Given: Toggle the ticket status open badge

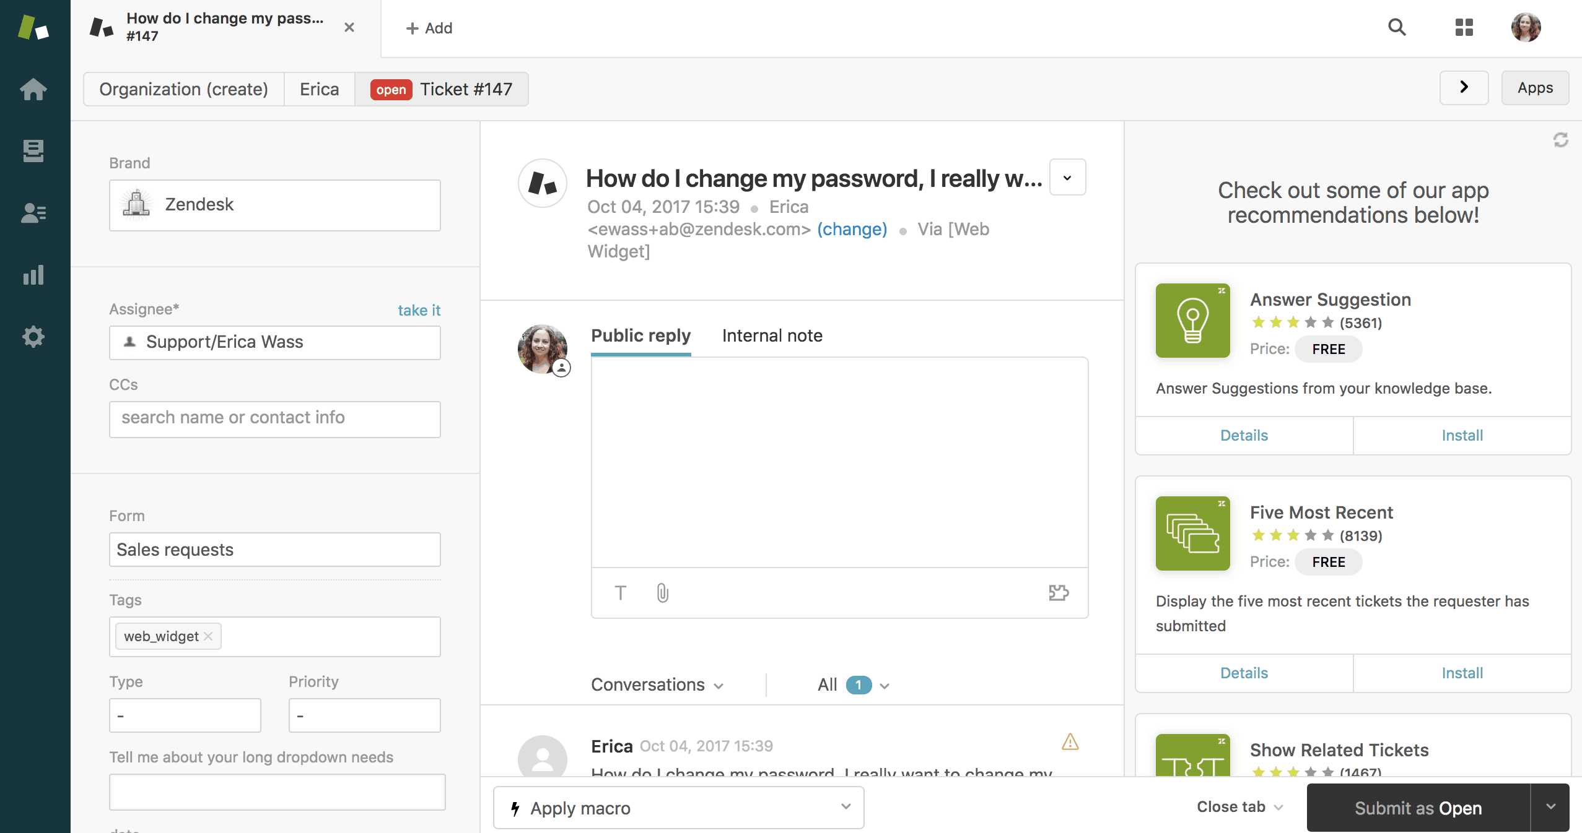Looking at the screenshot, I should click(x=391, y=89).
